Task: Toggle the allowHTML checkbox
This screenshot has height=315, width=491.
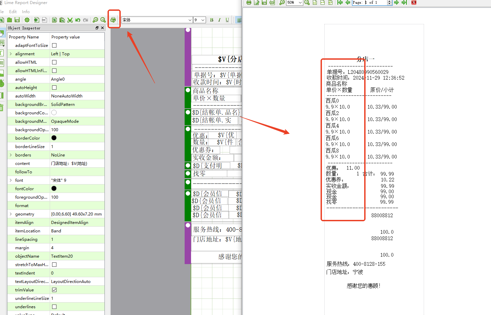Action: point(54,62)
